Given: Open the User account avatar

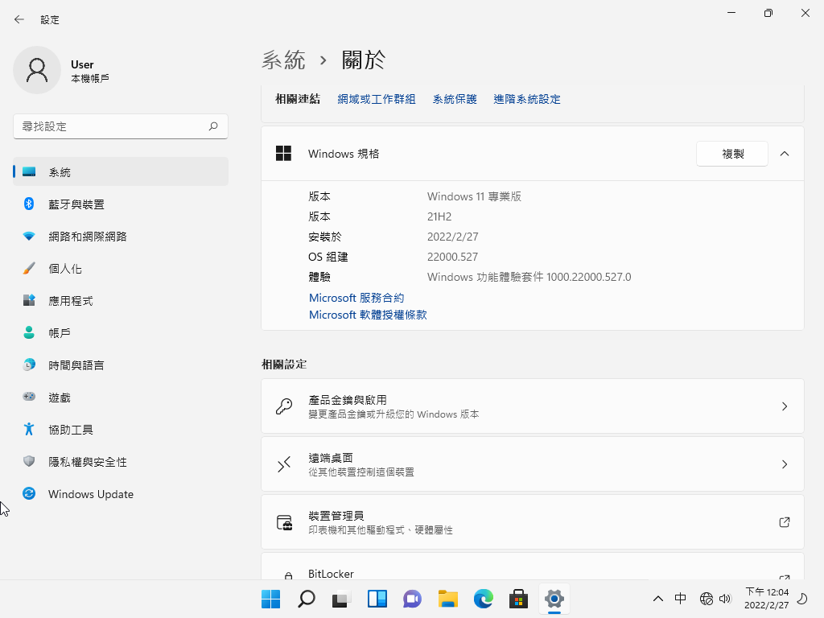Looking at the screenshot, I should 37,70.
